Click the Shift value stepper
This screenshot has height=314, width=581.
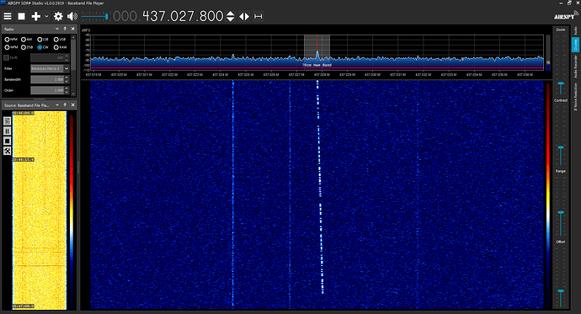tap(67, 58)
